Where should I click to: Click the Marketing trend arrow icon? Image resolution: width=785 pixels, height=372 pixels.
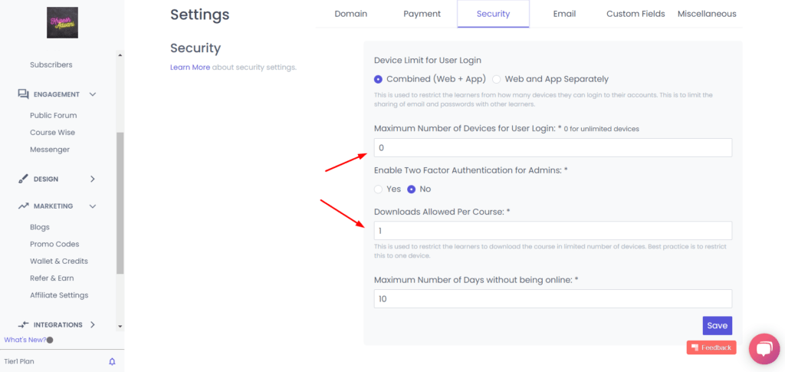pyautogui.click(x=23, y=206)
